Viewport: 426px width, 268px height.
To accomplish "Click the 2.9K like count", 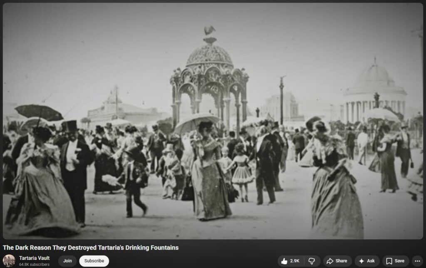I will 295,261.
